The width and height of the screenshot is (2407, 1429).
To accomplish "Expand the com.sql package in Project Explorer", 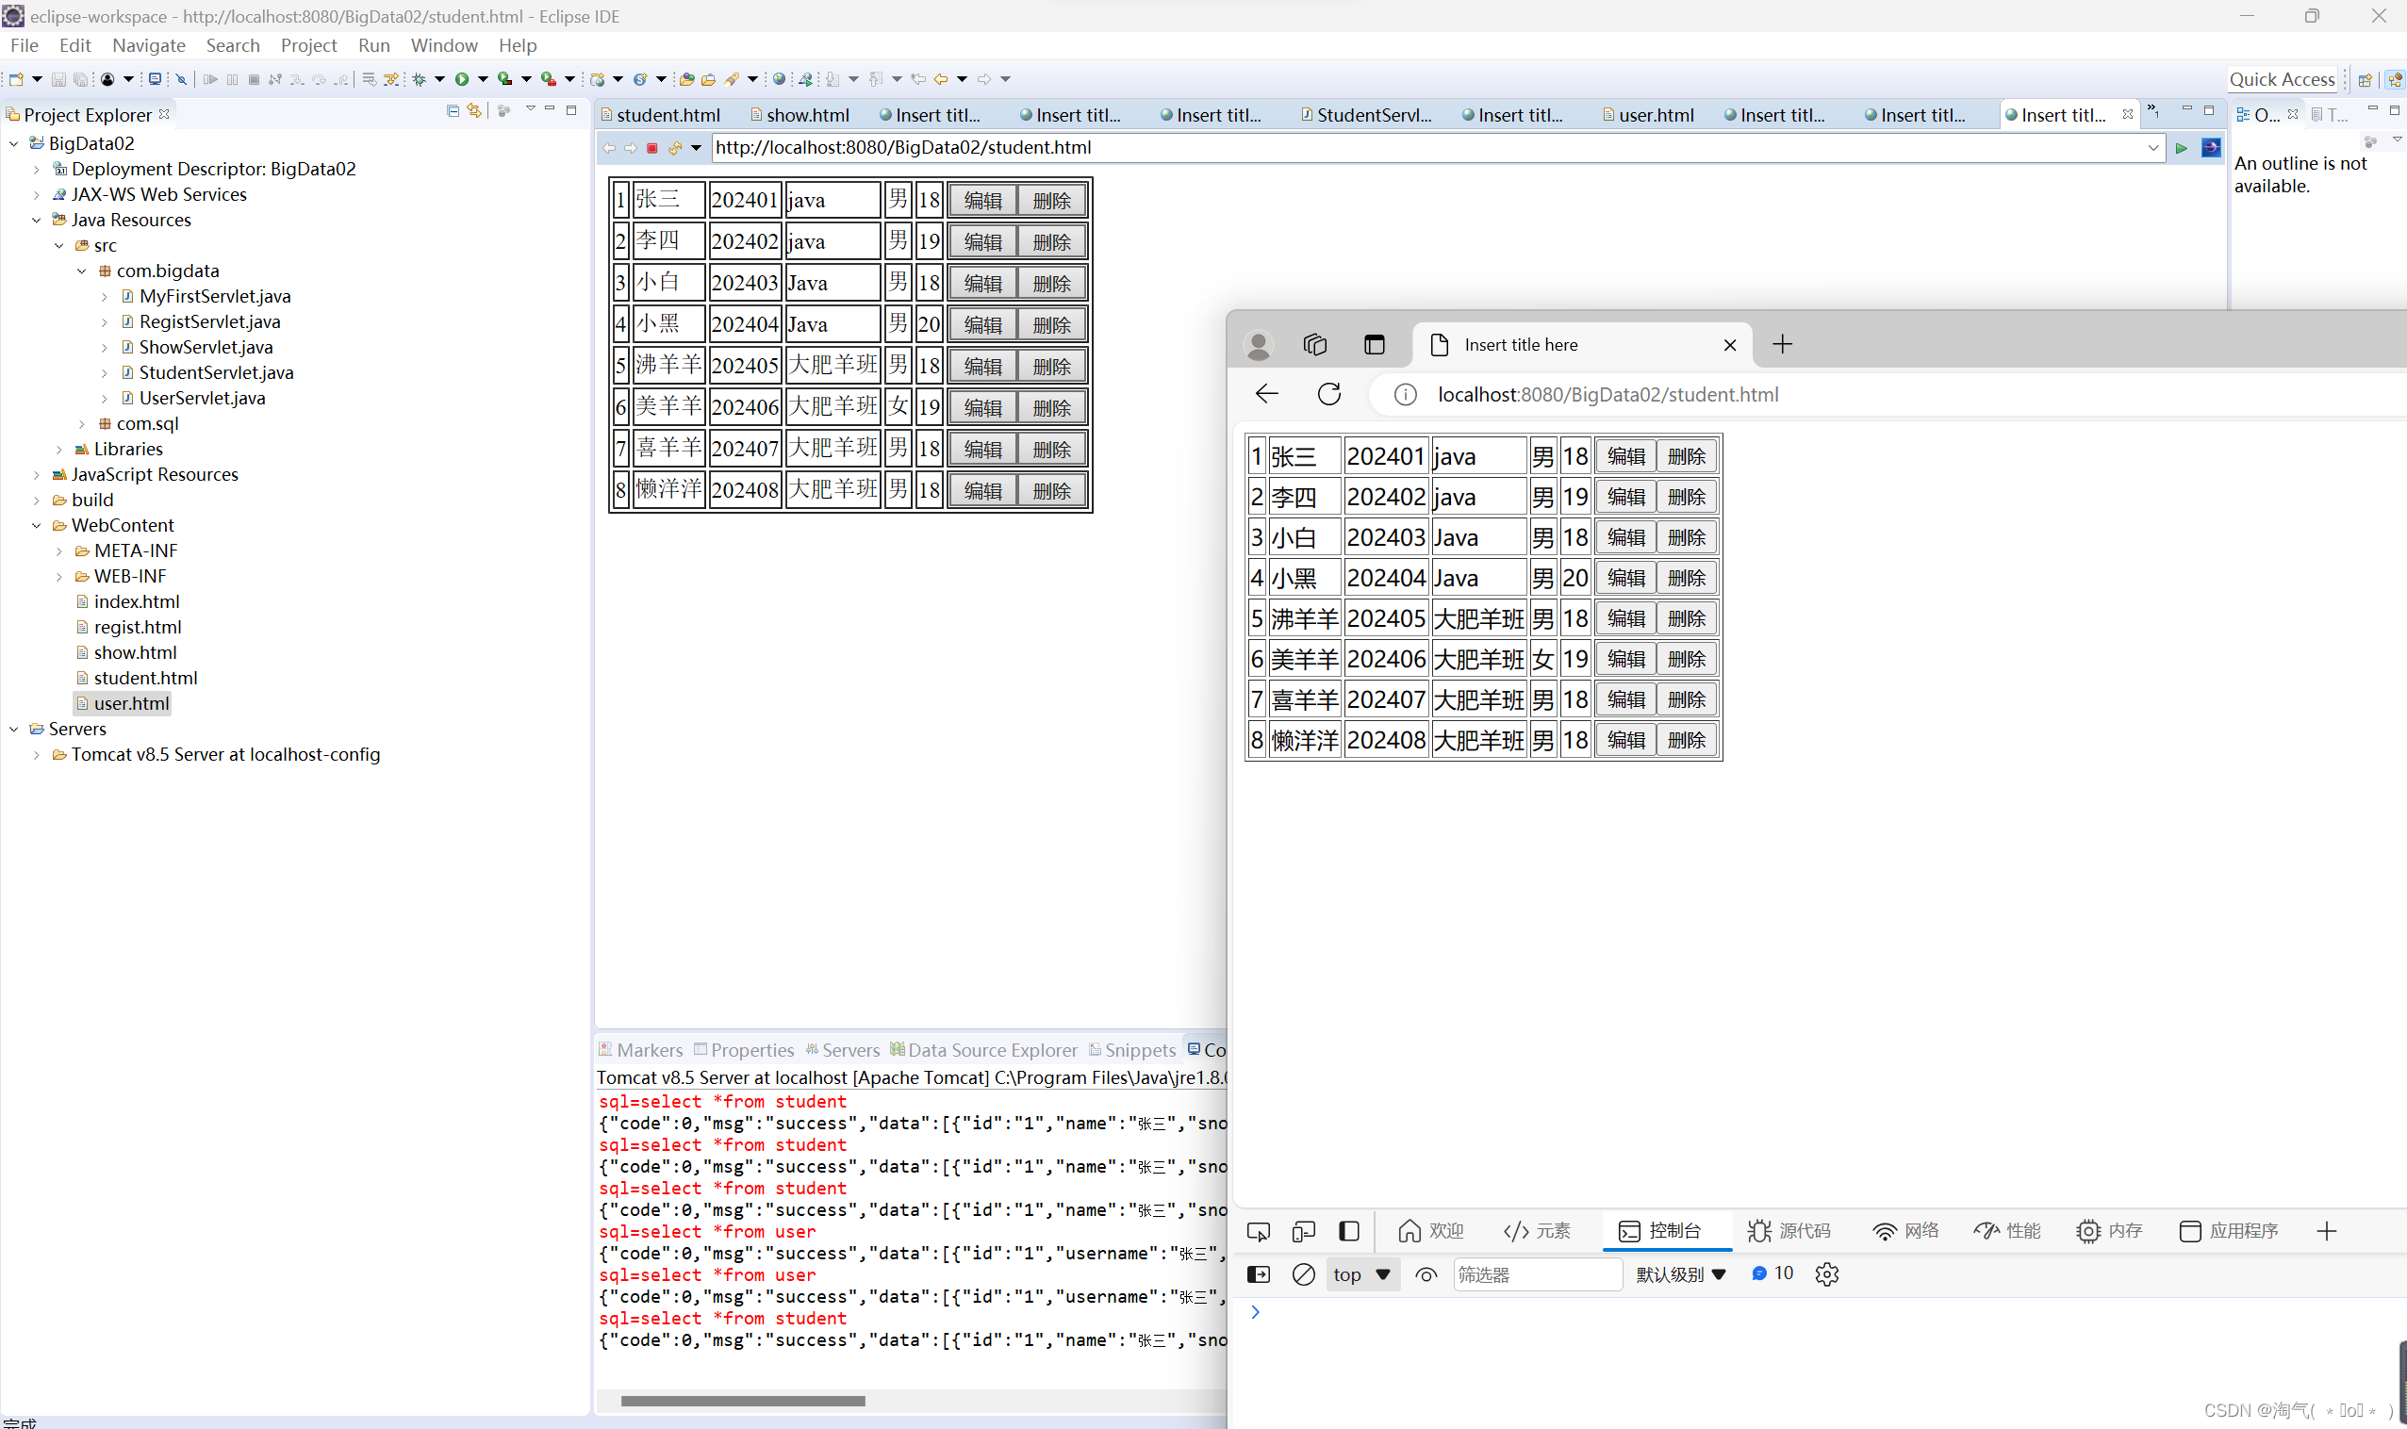I will click(82, 423).
